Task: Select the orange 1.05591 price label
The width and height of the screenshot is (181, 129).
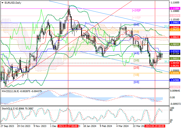Action: (175, 73)
